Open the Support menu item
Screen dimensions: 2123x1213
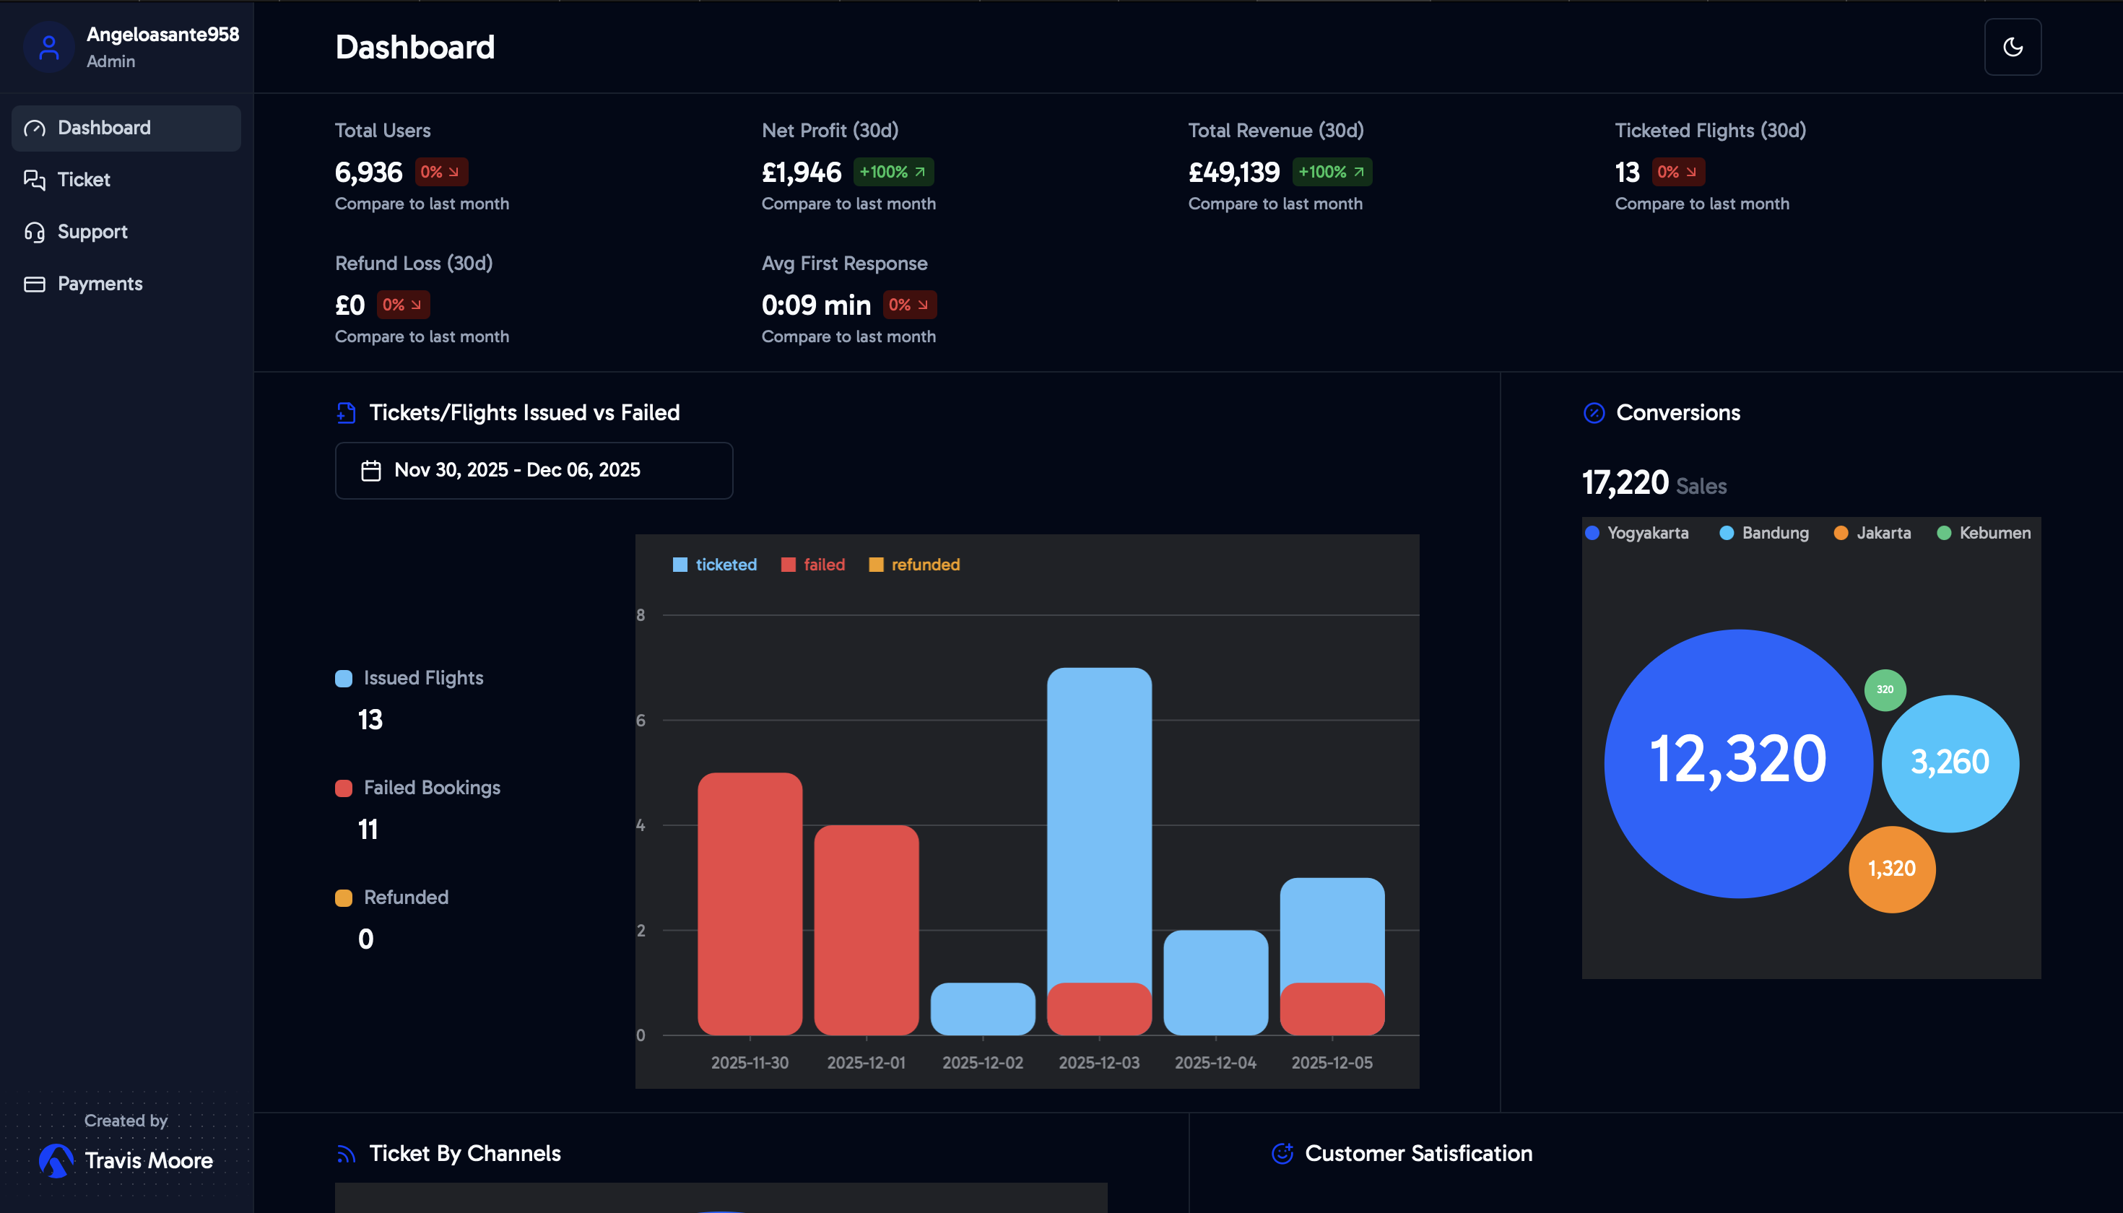click(92, 232)
